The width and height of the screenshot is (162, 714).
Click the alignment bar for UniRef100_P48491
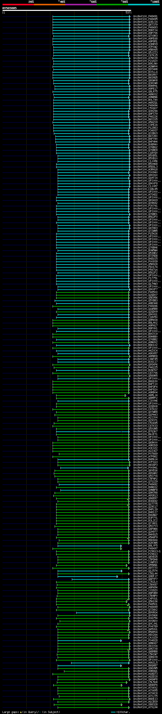pos(91,16)
